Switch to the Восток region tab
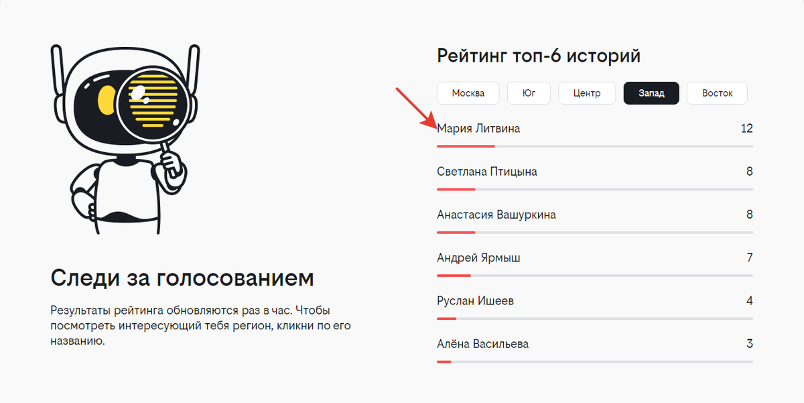804x403 pixels. [x=718, y=93]
